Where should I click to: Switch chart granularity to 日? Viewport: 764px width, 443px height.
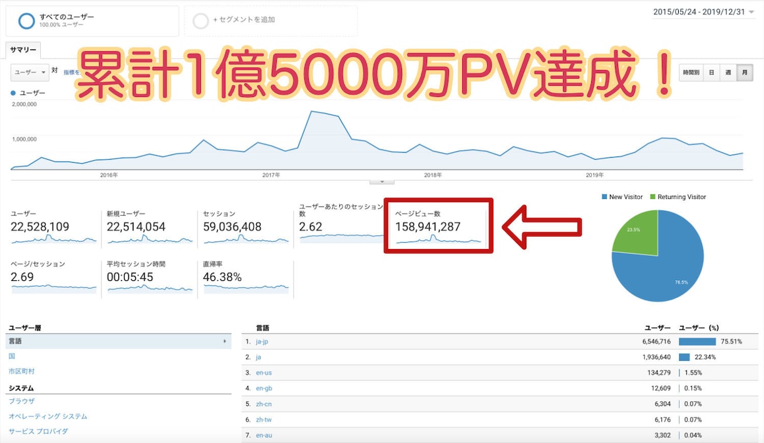coord(711,73)
